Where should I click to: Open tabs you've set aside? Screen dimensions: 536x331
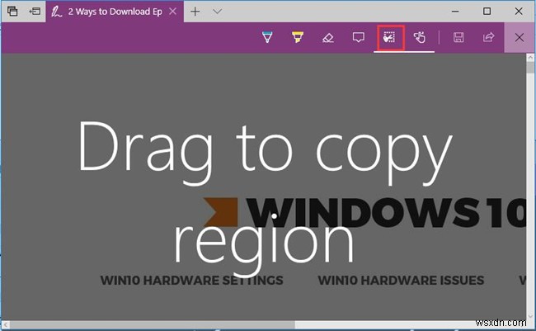pyautogui.click(x=12, y=12)
